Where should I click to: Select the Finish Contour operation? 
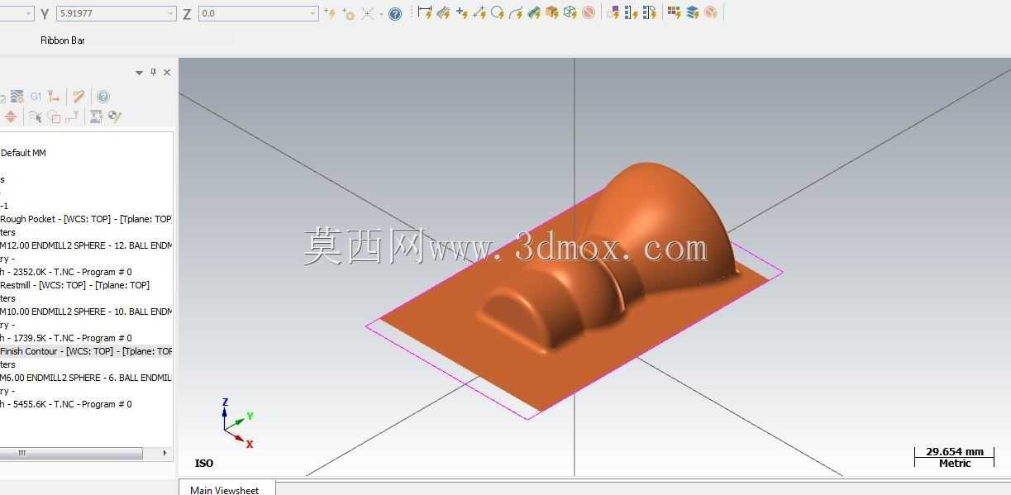pos(86,351)
